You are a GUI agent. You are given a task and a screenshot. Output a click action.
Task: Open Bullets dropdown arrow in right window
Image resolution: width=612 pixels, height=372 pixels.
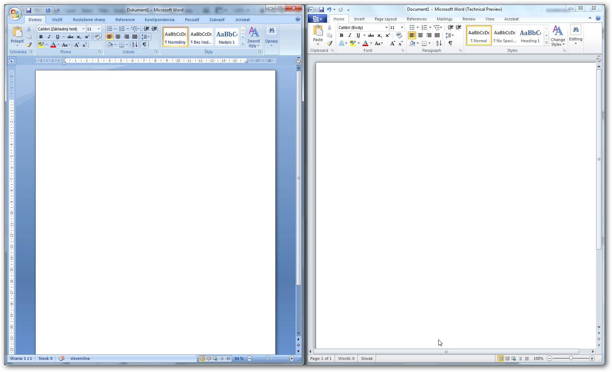click(x=418, y=28)
